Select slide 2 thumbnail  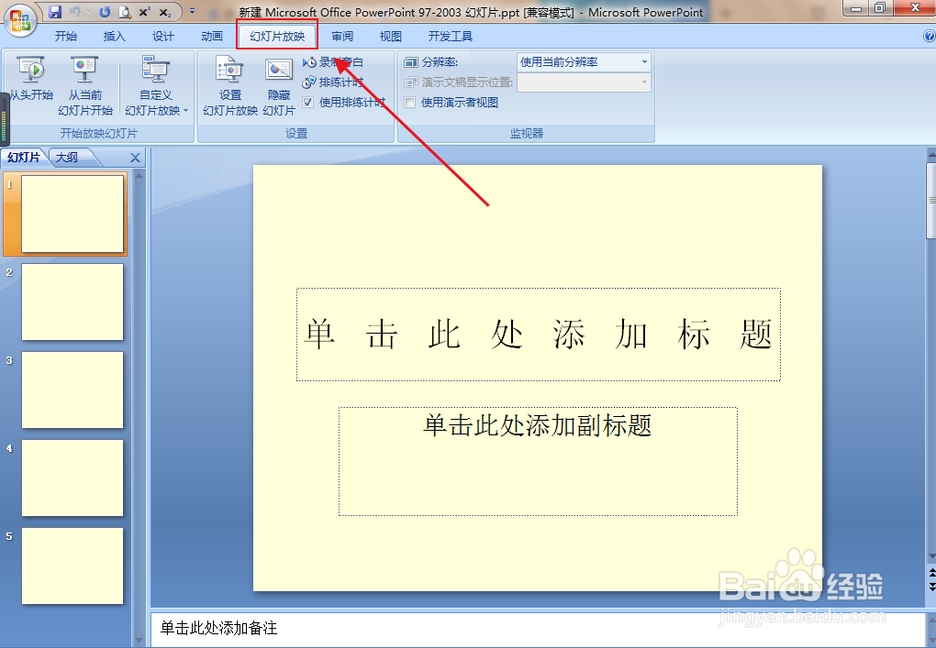pos(72,302)
